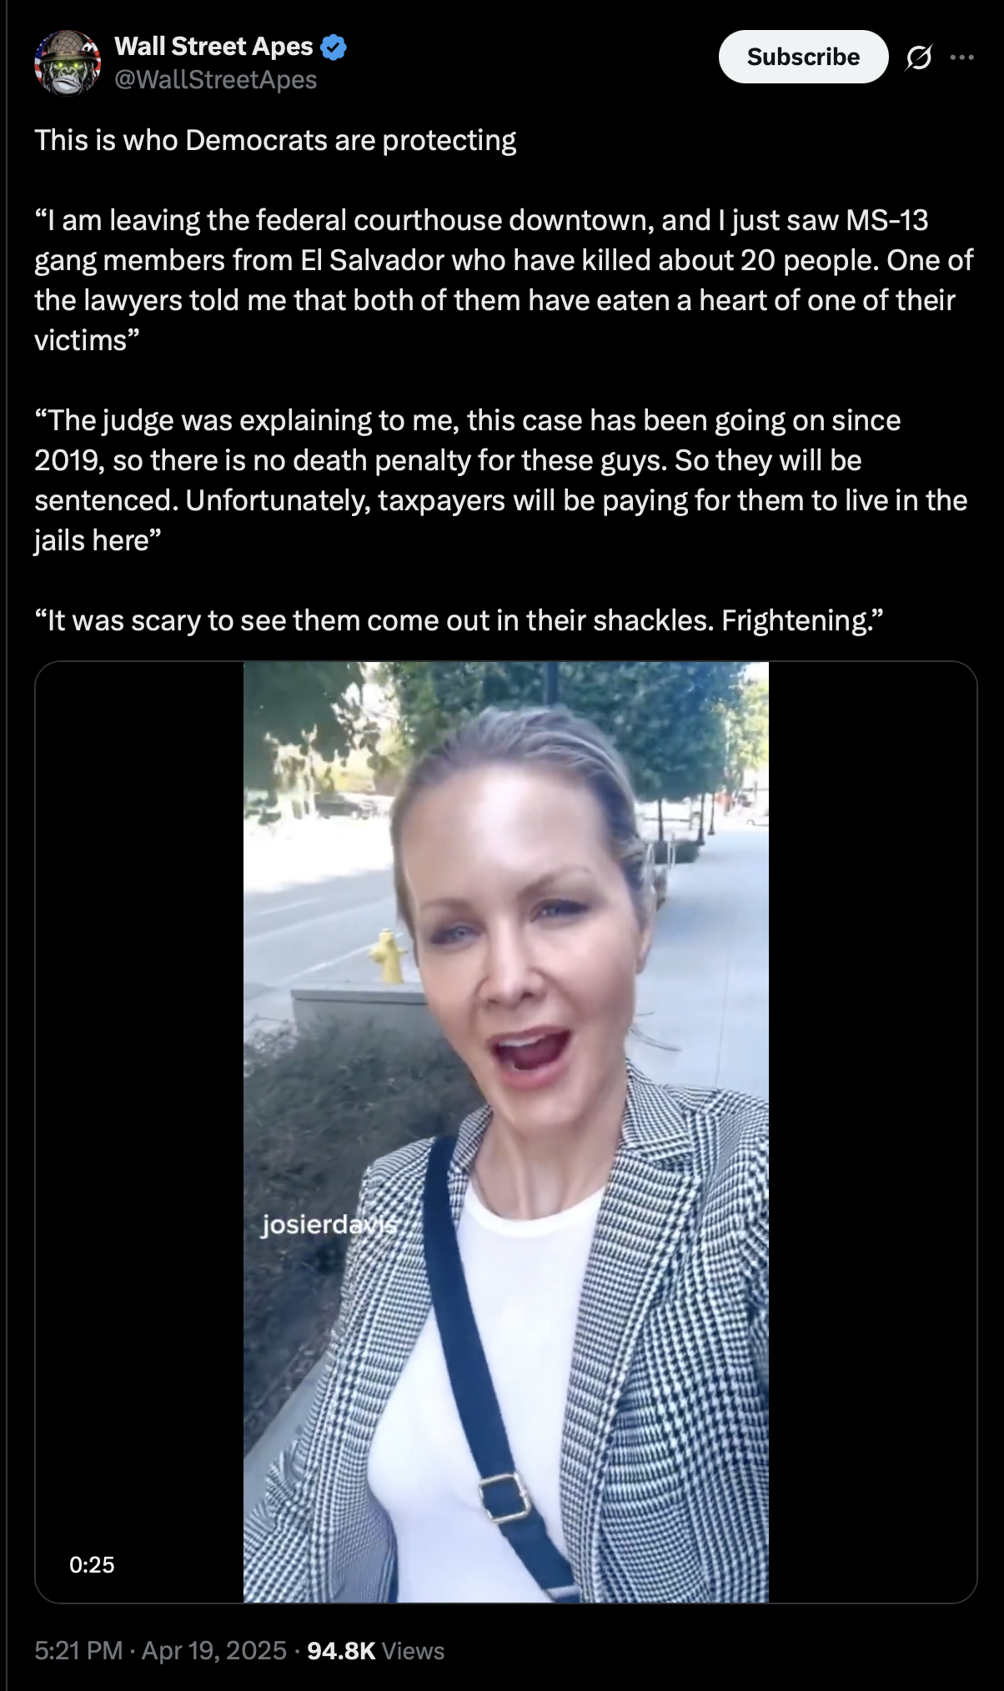The height and width of the screenshot is (1691, 1004).
Task: Open the Grok explain-post icon
Action: coord(918,58)
